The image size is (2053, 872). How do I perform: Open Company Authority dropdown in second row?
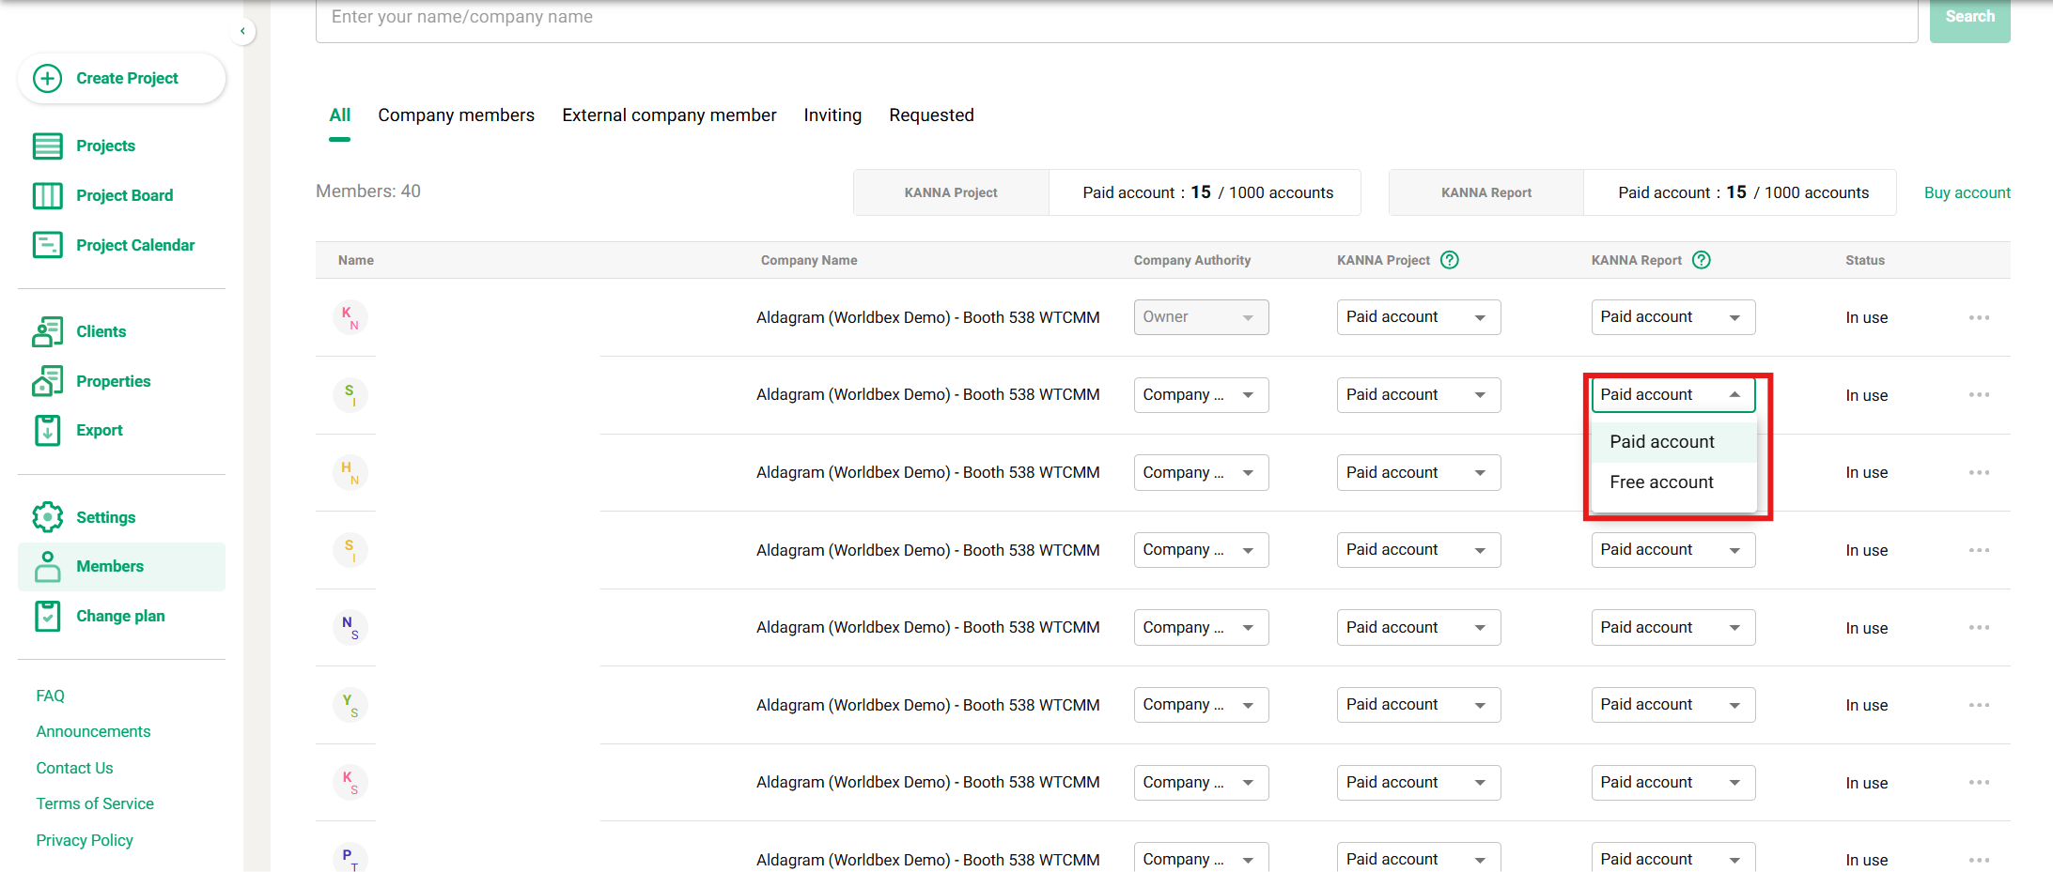coord(1200,395)
